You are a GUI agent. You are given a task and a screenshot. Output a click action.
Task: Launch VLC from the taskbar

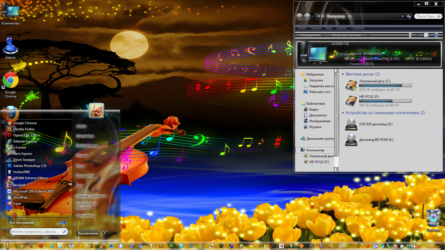101,246
